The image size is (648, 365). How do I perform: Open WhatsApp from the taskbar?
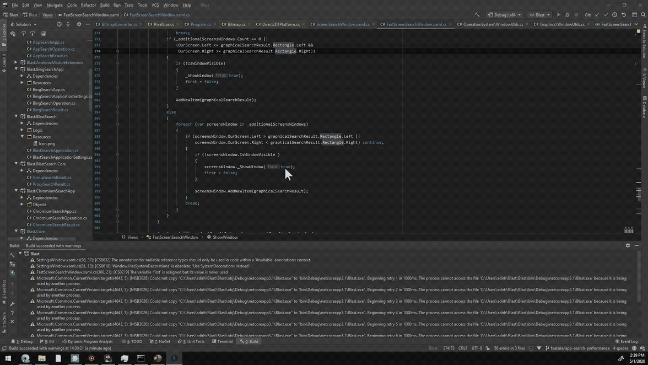click(x=75, y=358)
